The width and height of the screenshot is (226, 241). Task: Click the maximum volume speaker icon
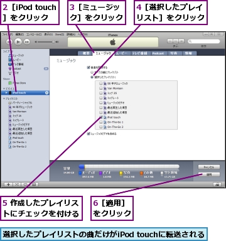coord(57,42)
